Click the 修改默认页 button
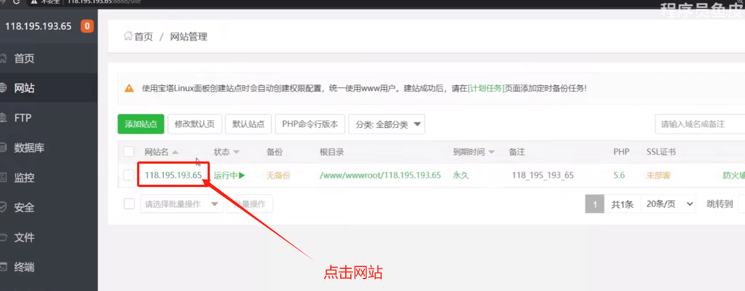The height and width of the screenshot is (291, 745). [194, 124]
